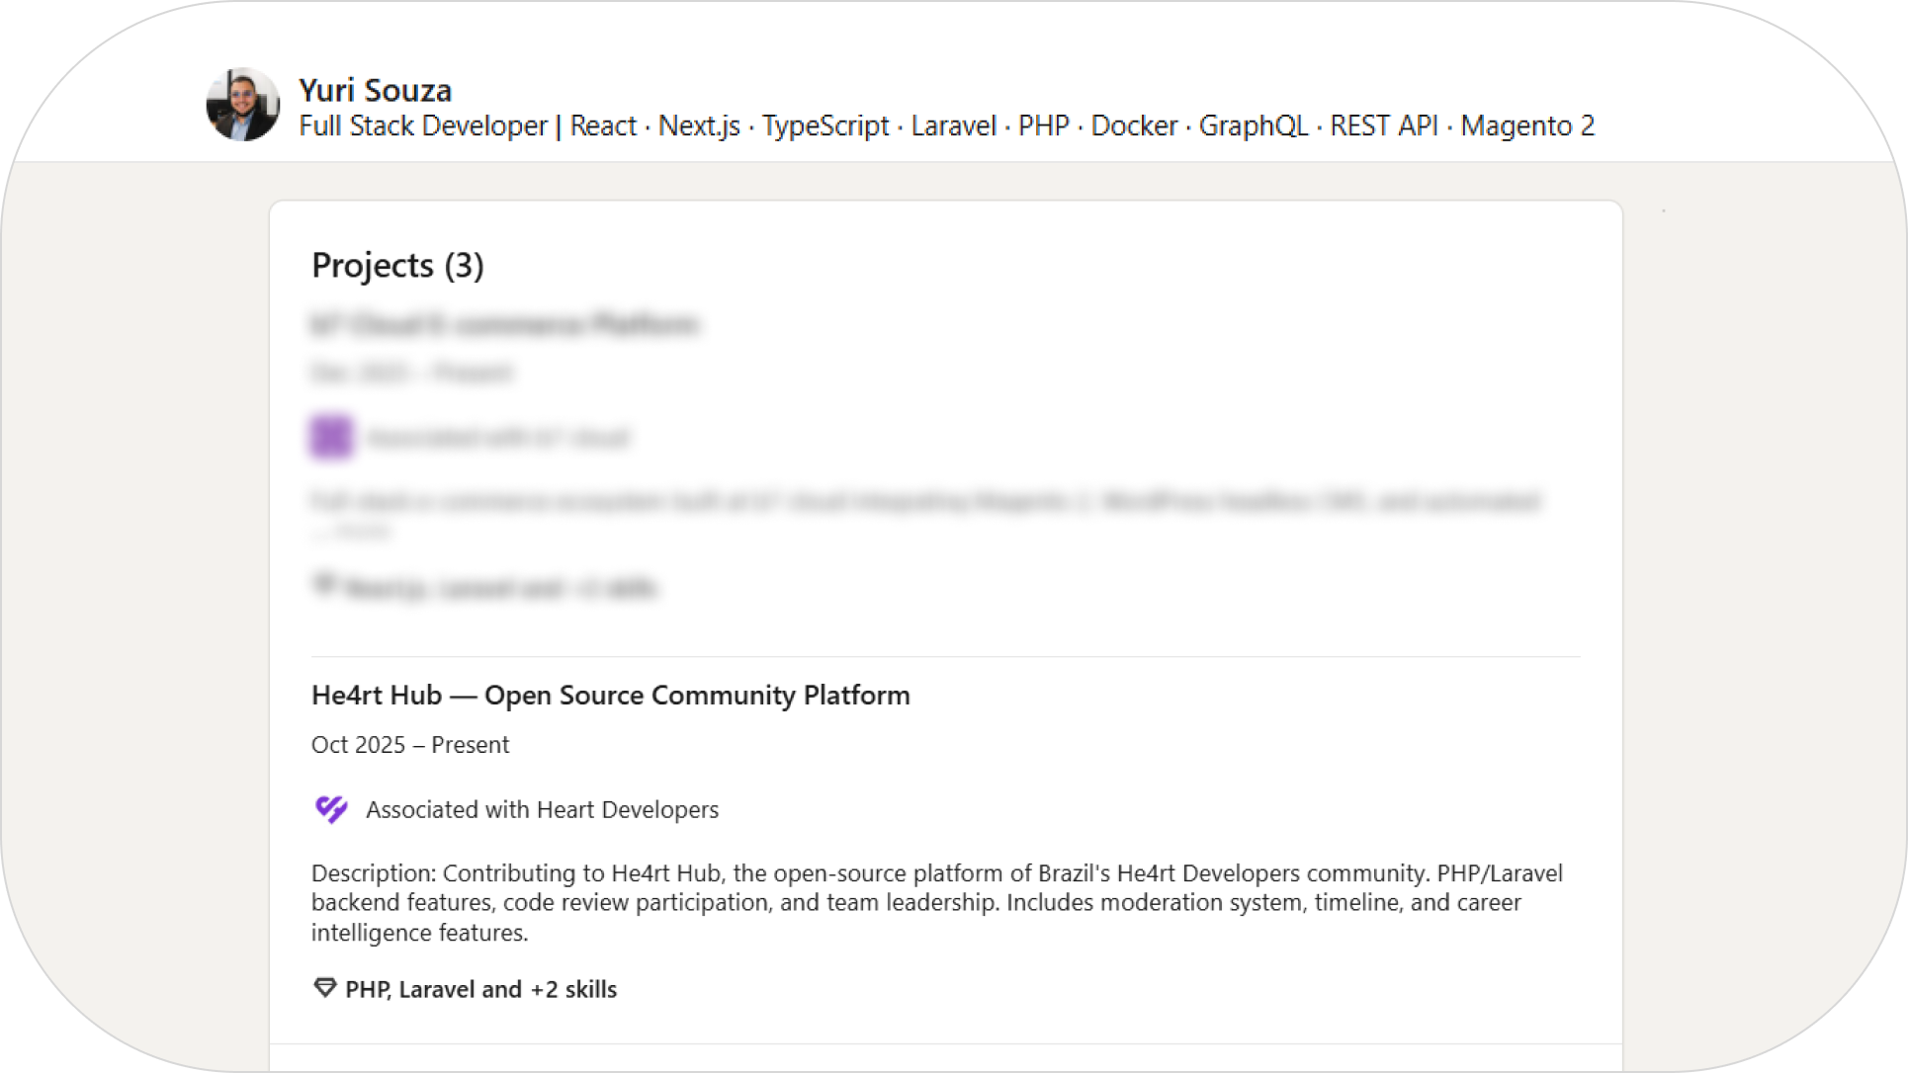
Task: Click the Full Stack Developer headline text
Action: (946, 125)
